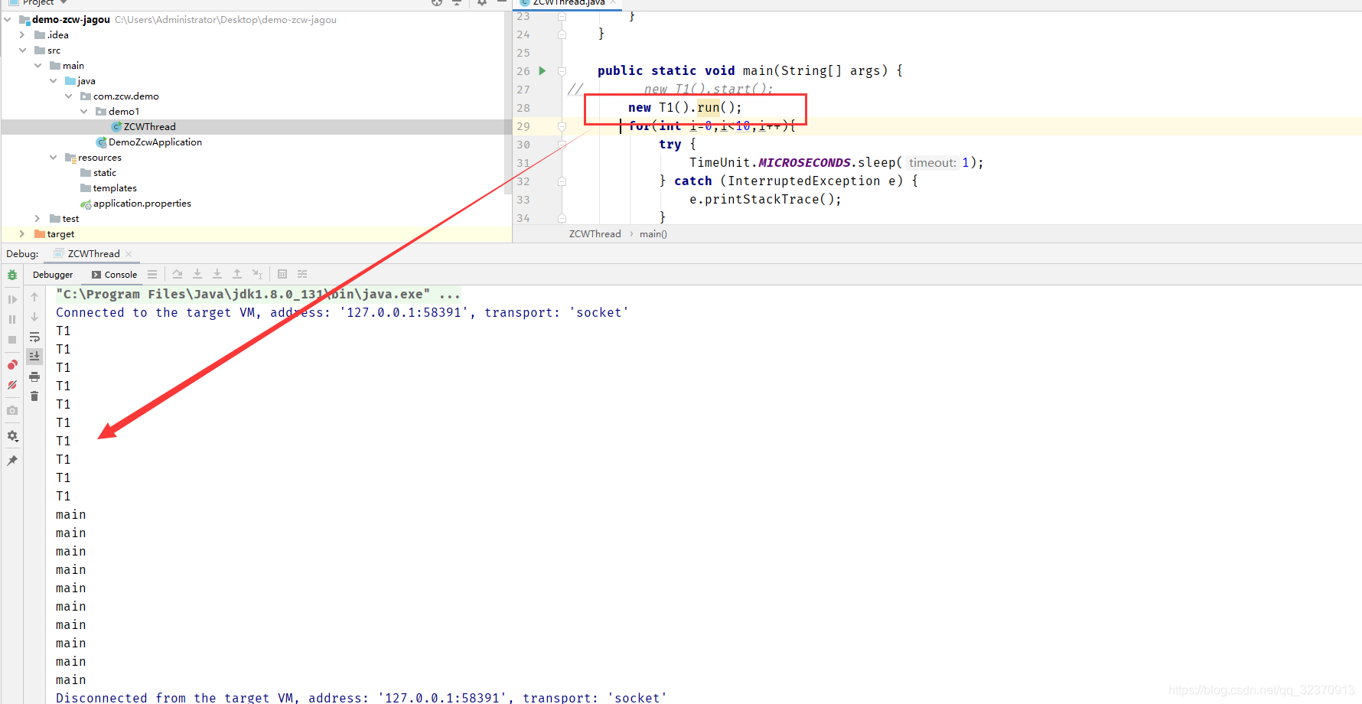
Task: Click the Force Step Into icon
Action: (217, 274)
